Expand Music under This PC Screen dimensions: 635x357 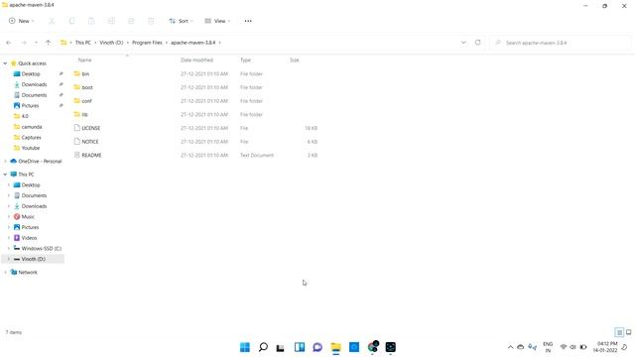[9, 216]
